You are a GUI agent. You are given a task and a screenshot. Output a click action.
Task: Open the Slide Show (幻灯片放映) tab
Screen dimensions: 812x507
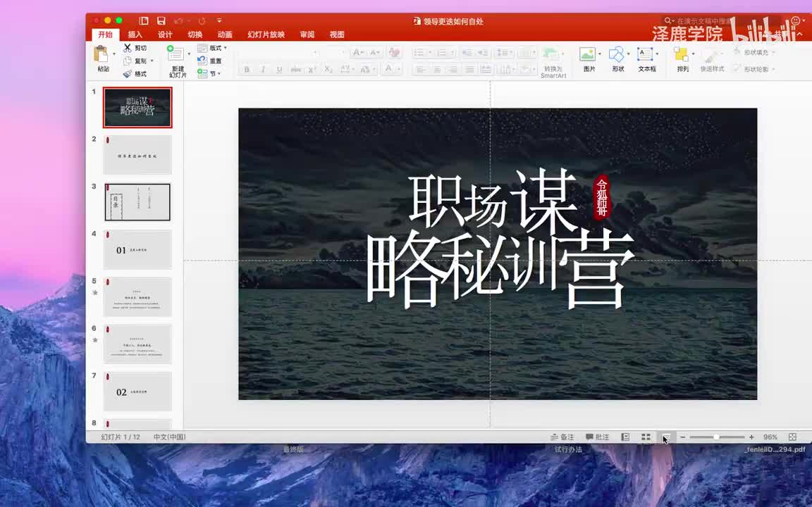click(x=266, y=35)
